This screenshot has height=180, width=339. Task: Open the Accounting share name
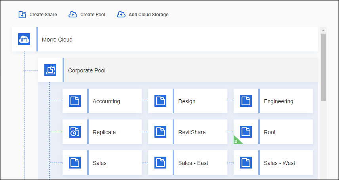point(106,101)
